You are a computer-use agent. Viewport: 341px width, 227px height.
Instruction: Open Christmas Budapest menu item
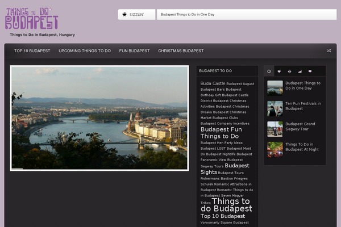pyautogui.click(x=181, y=51)
